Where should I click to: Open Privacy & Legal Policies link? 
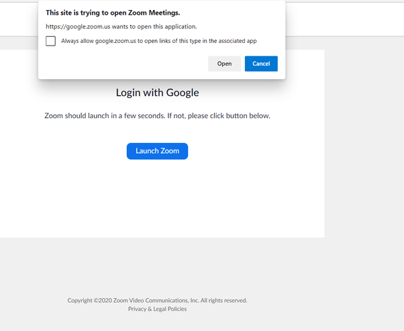click(157, 309)
